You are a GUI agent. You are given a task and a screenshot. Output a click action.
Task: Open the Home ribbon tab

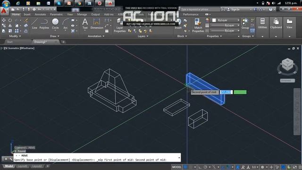[x=16, y=15]
